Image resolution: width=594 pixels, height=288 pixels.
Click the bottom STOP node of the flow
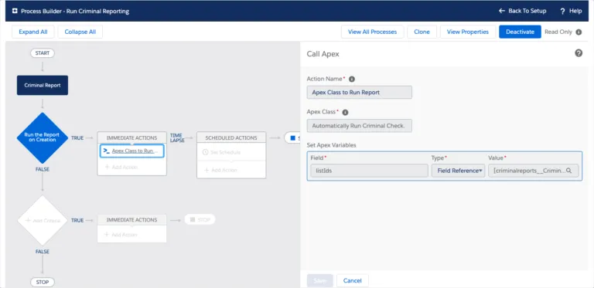[x=43, y=283]
